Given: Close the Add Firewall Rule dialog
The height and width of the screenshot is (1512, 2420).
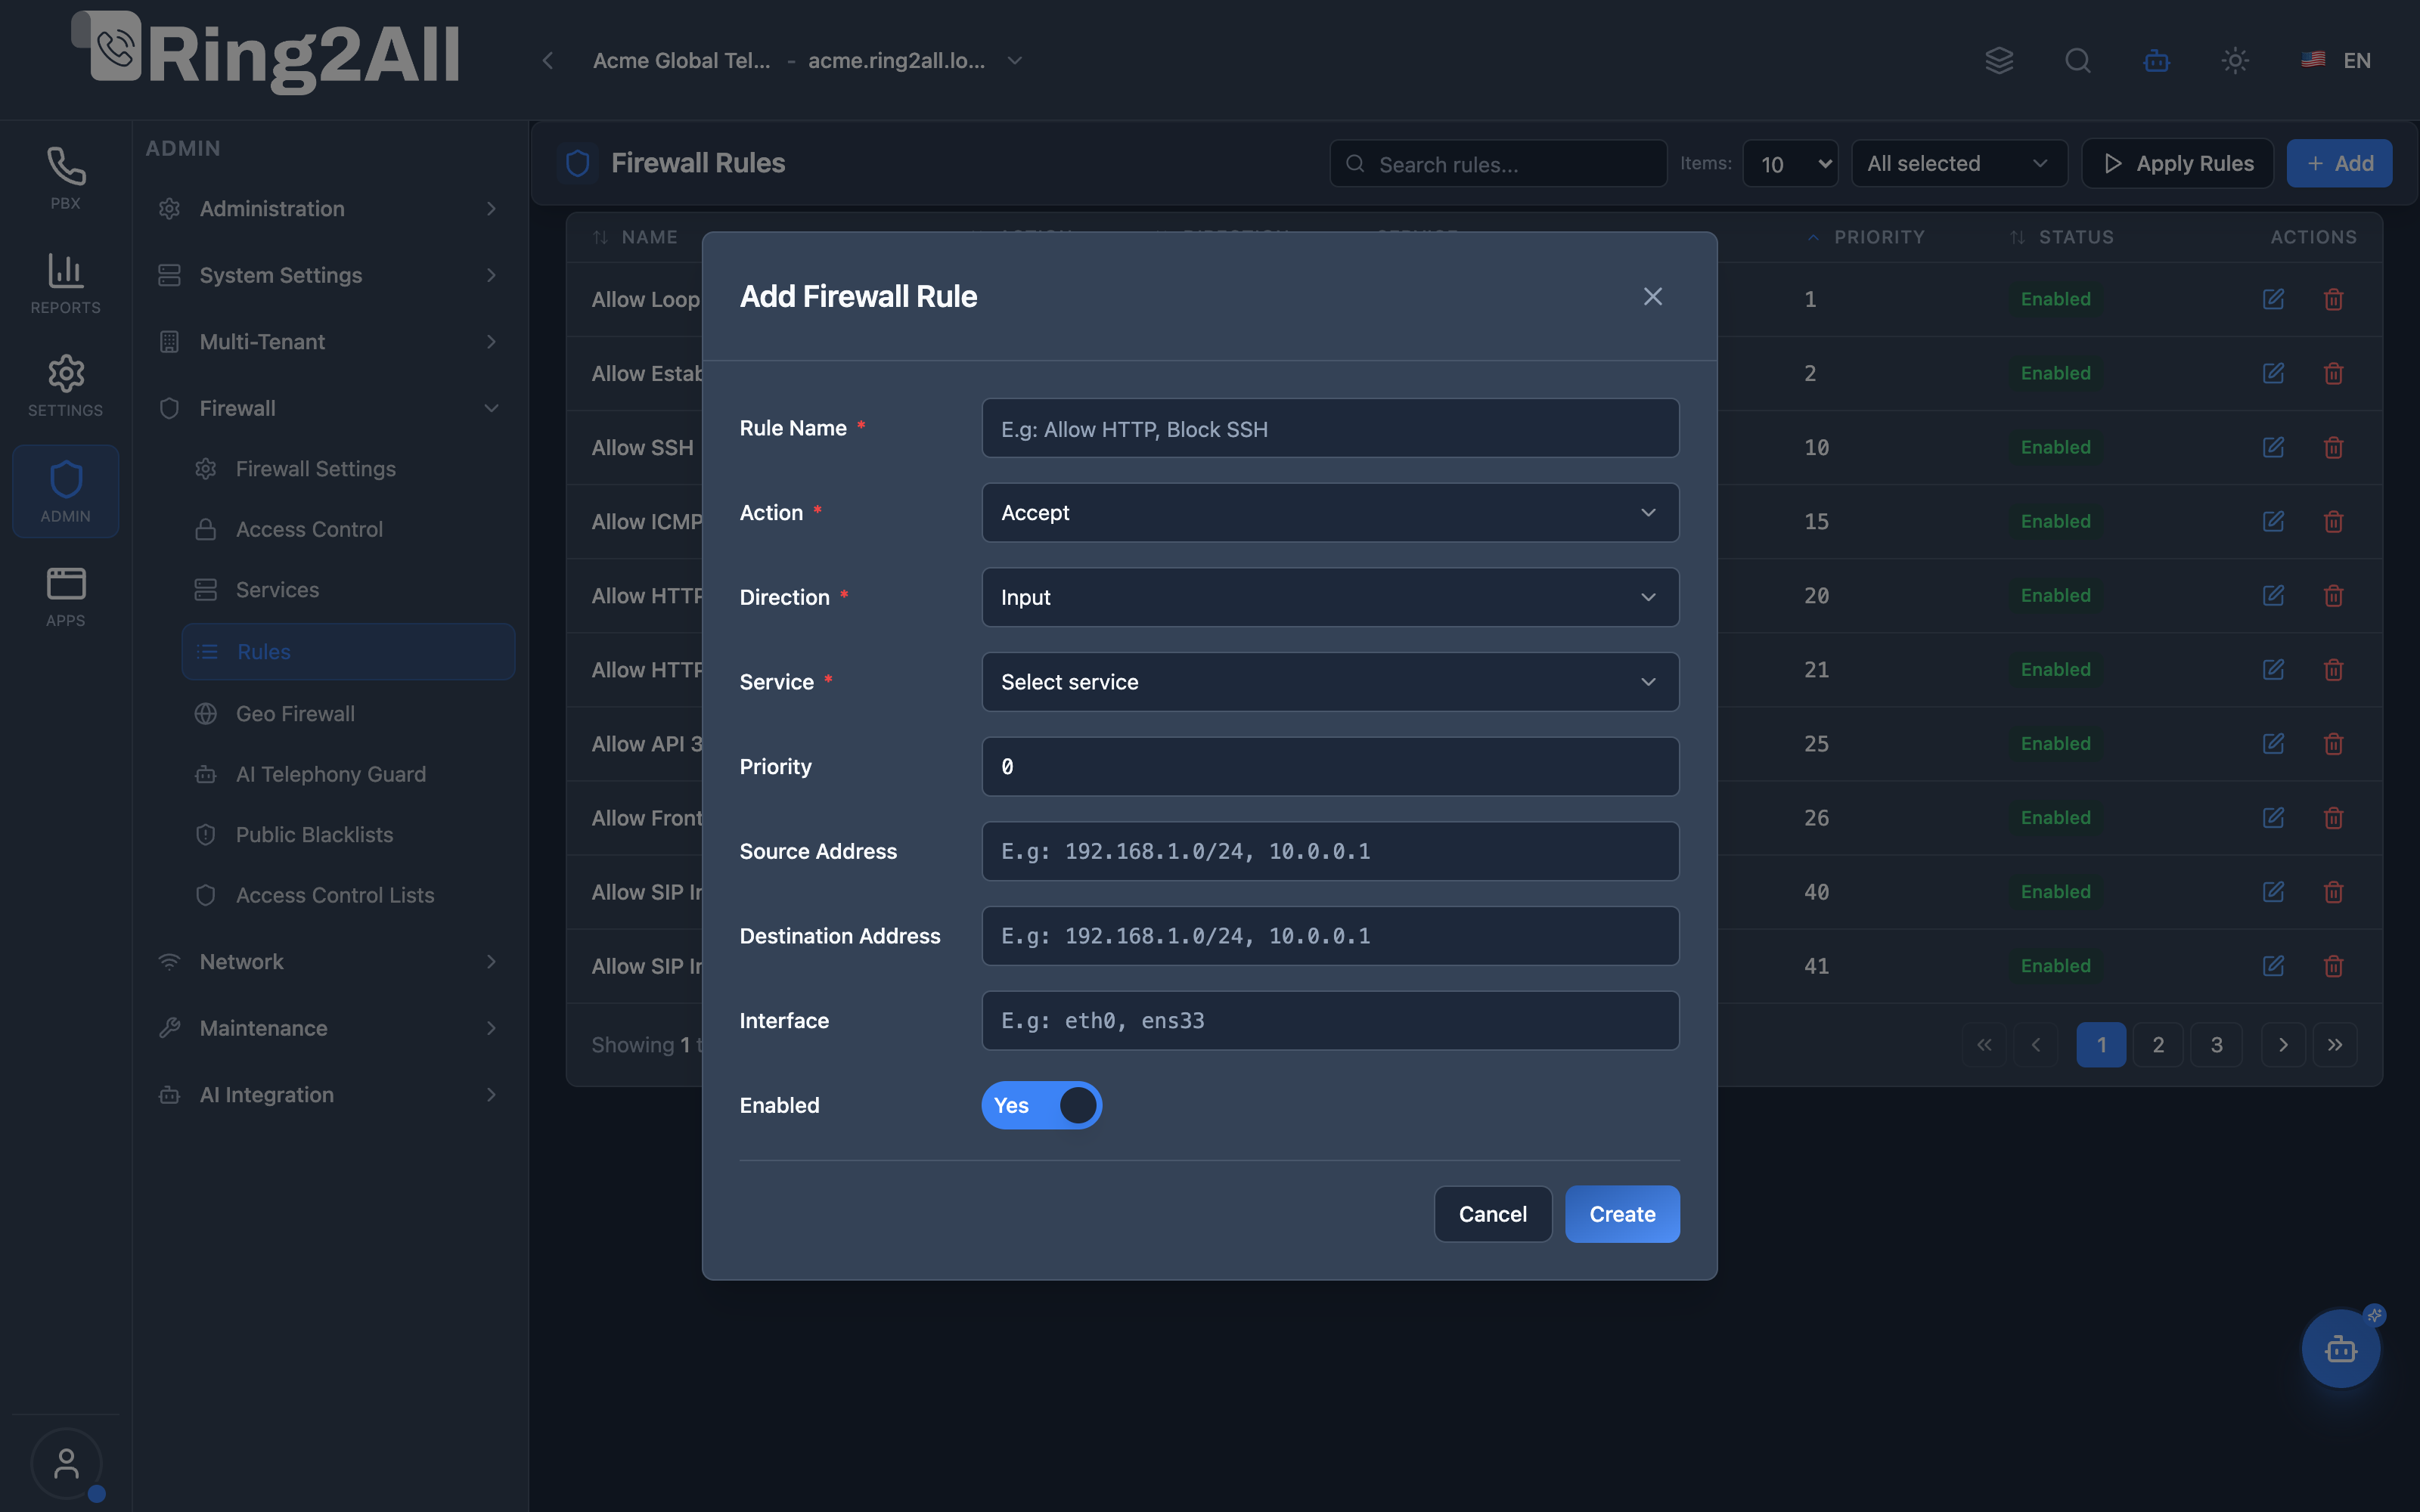Looking at the screenshot, I should coord(1653,297).
